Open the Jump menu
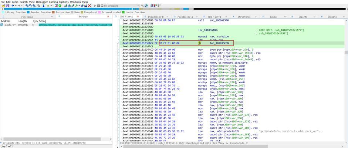Screen dimensions: 348x148 15,2
